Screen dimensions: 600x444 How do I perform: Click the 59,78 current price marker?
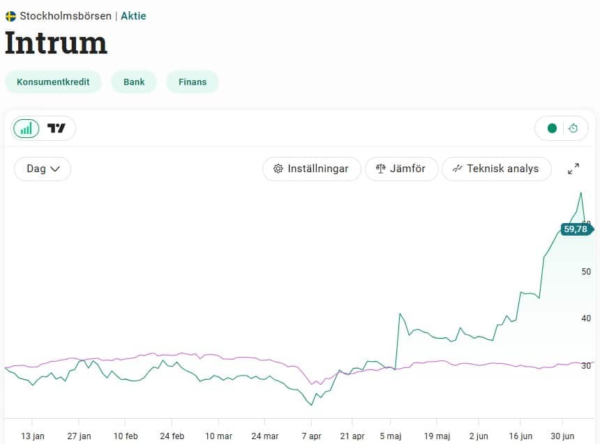pos(576,229)
